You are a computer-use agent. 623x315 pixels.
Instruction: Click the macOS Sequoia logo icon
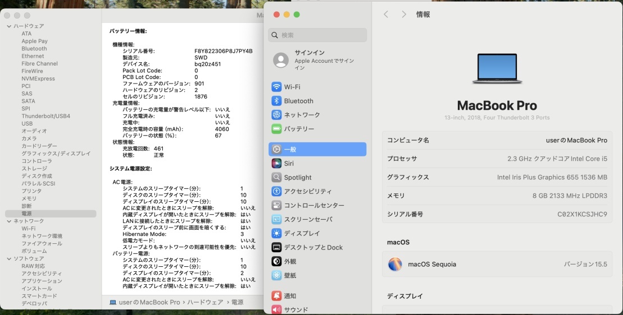(x=395, y=265)
